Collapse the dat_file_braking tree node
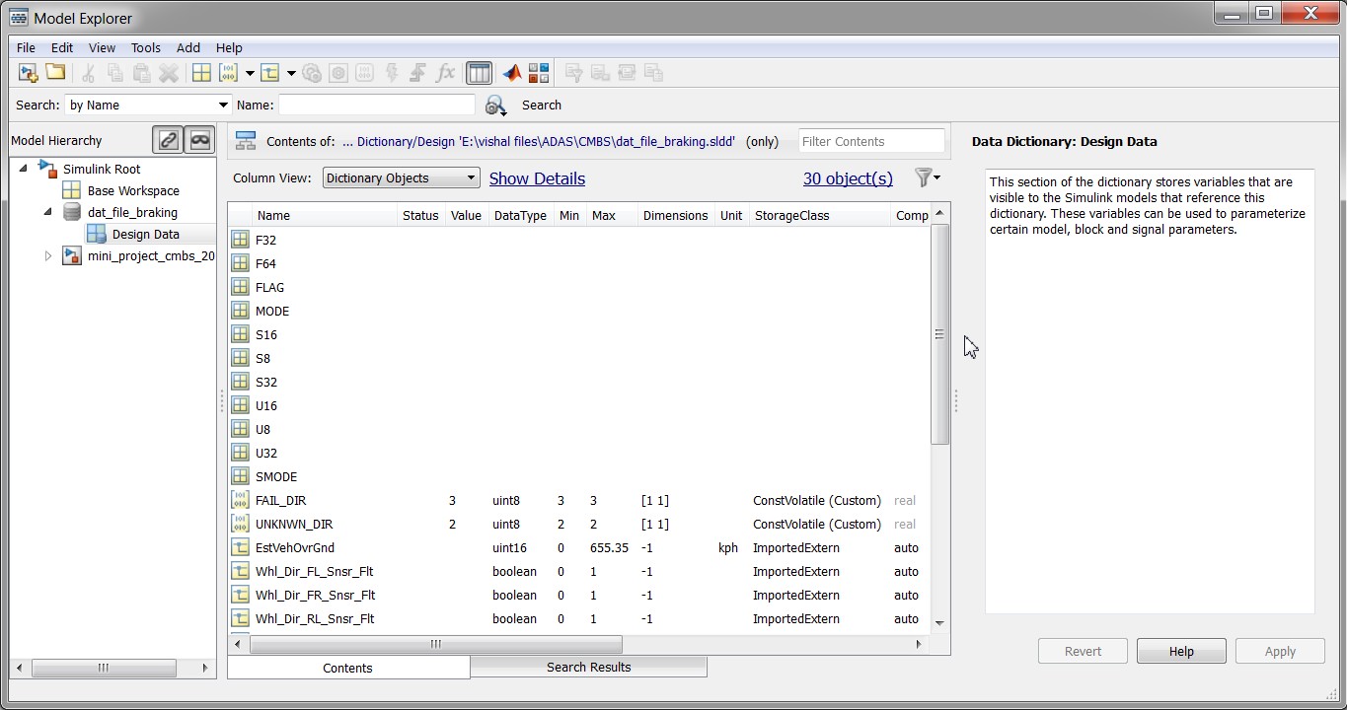The image size is (1347, 710). [47, 212]
